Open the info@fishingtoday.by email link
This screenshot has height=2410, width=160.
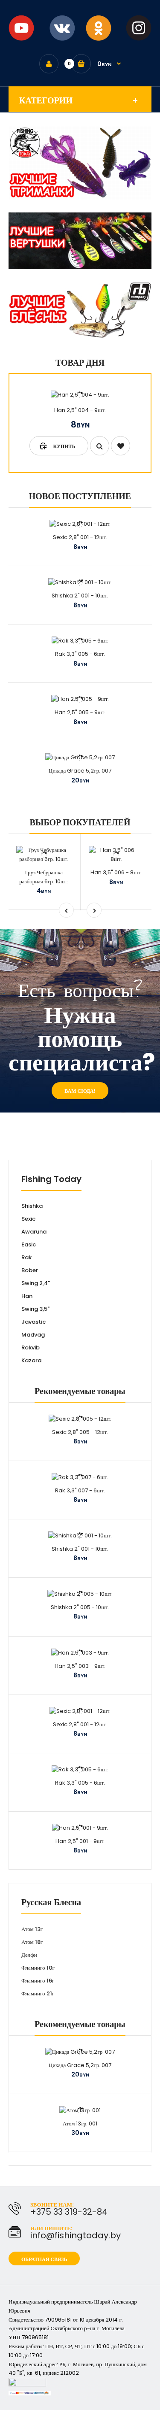pos(76,2235)
